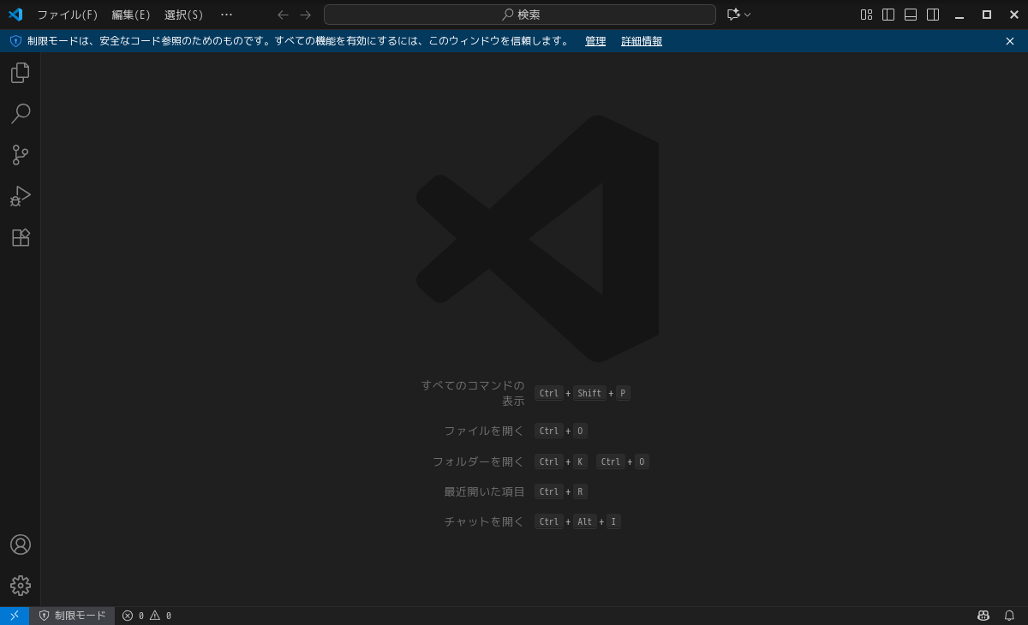Toggle the secondary side bar
The height and width of the screenshot is (625, 1028).
933,15
